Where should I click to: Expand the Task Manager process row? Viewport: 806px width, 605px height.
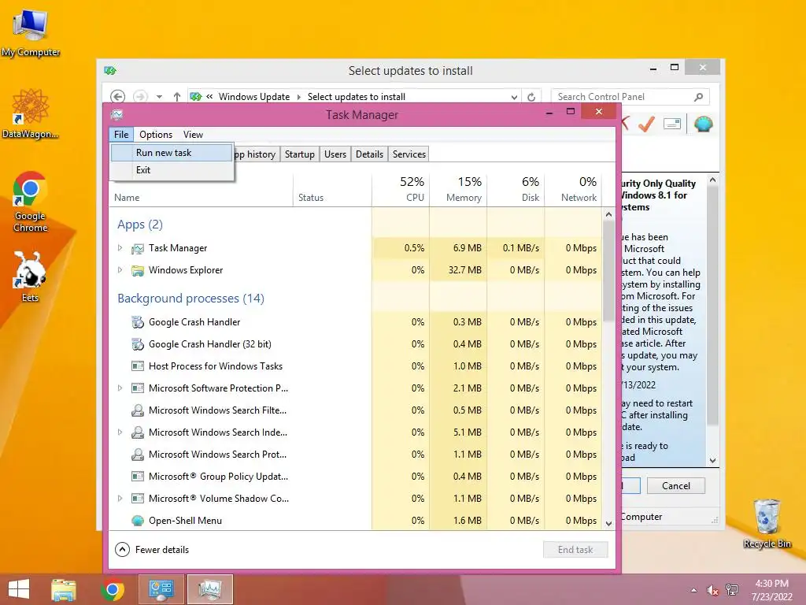tap(120, 248)
